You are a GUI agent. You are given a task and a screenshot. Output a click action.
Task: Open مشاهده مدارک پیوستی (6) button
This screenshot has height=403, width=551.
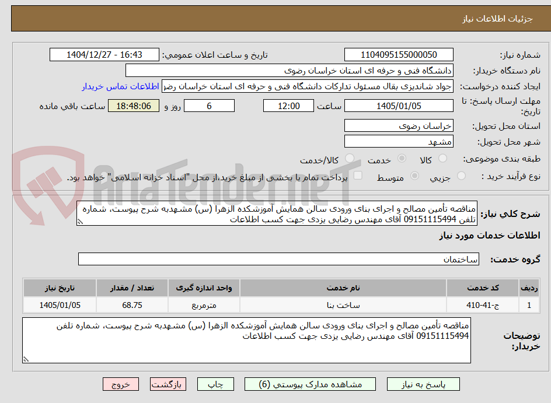coord(310,384)
